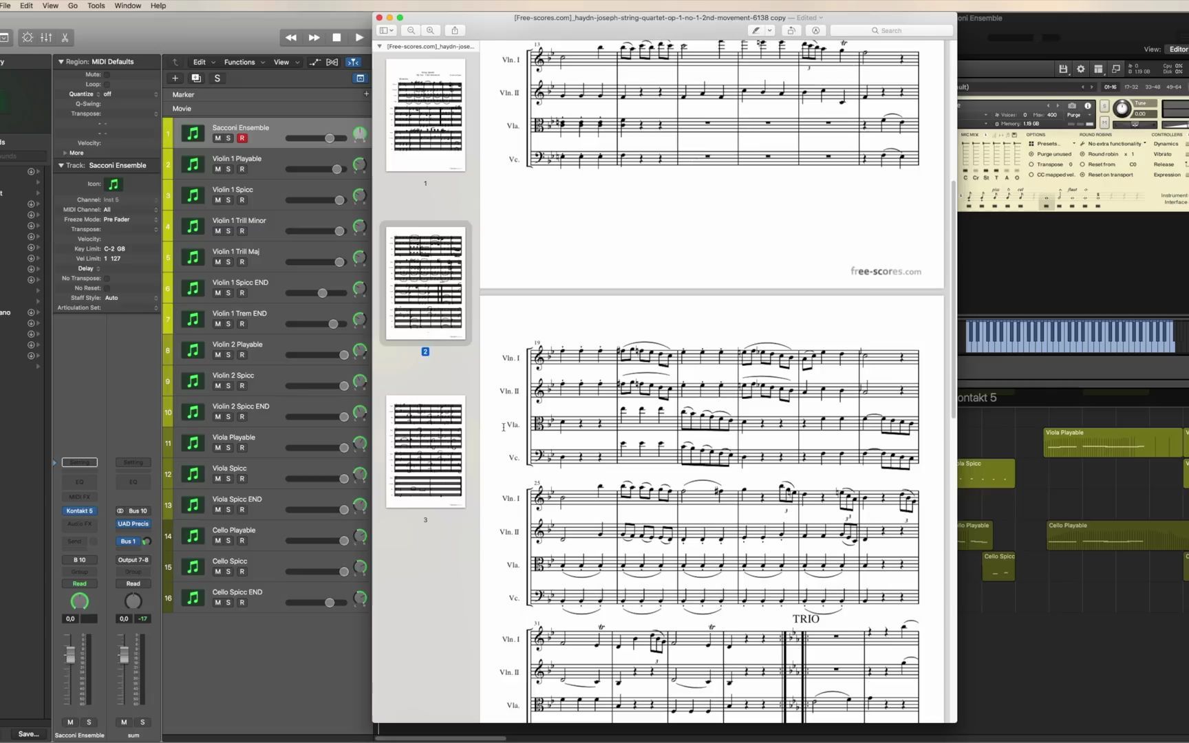Click the Save button at bottom left

[28, 734]
